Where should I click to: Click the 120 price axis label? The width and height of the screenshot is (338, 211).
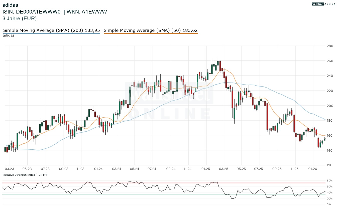click(x=330, y=165)
